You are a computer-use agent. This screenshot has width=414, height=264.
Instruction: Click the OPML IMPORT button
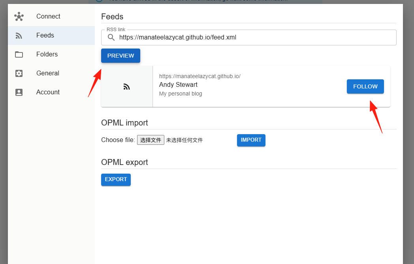pyautogui.click(x=251, y=140)
